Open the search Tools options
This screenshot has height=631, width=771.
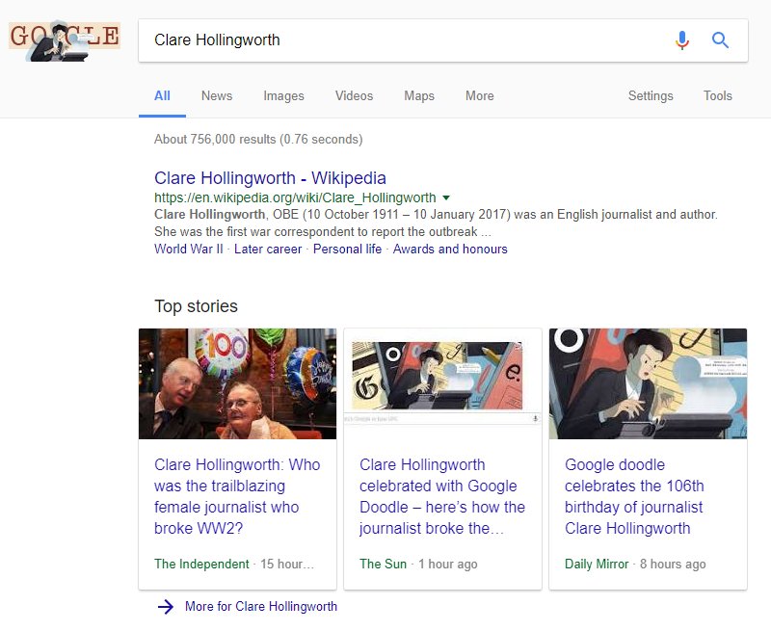click(717, 95)
